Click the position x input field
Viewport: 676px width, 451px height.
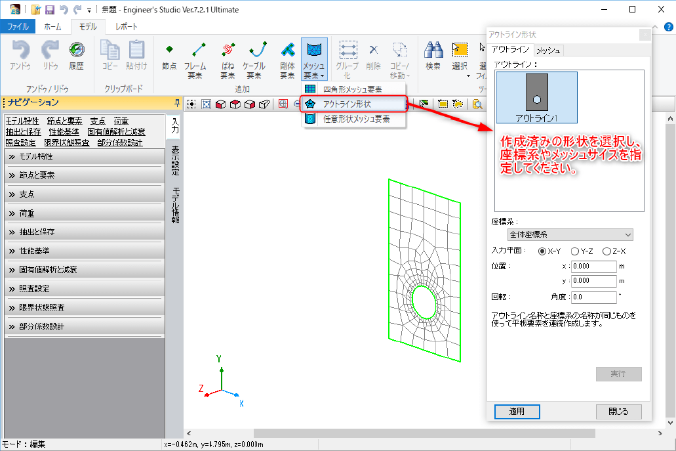[594, 267]
